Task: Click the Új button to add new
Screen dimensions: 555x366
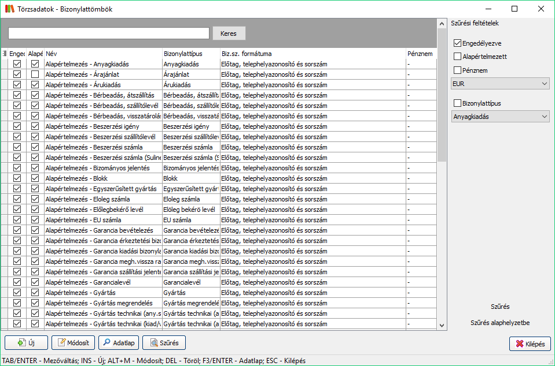Action: click(26, 342)
